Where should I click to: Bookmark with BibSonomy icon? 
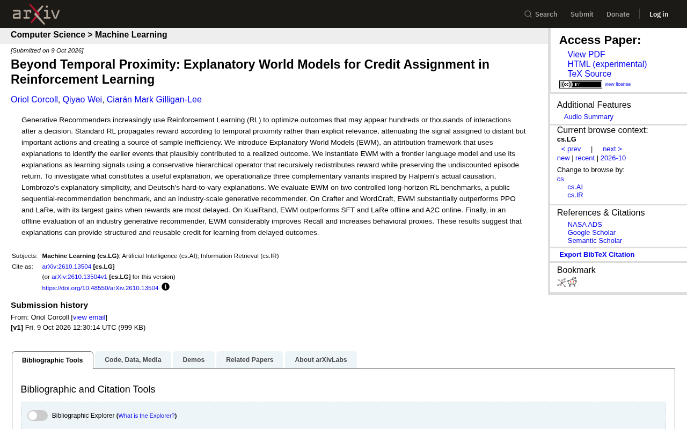(x=561, y=283)
